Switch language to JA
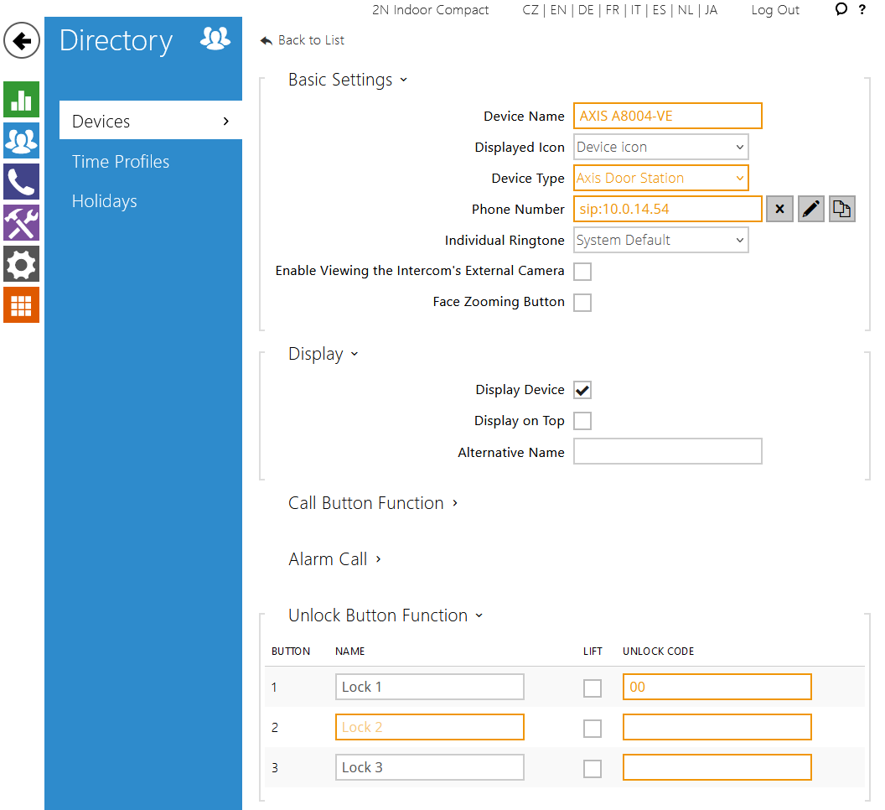 click(711, 9)
